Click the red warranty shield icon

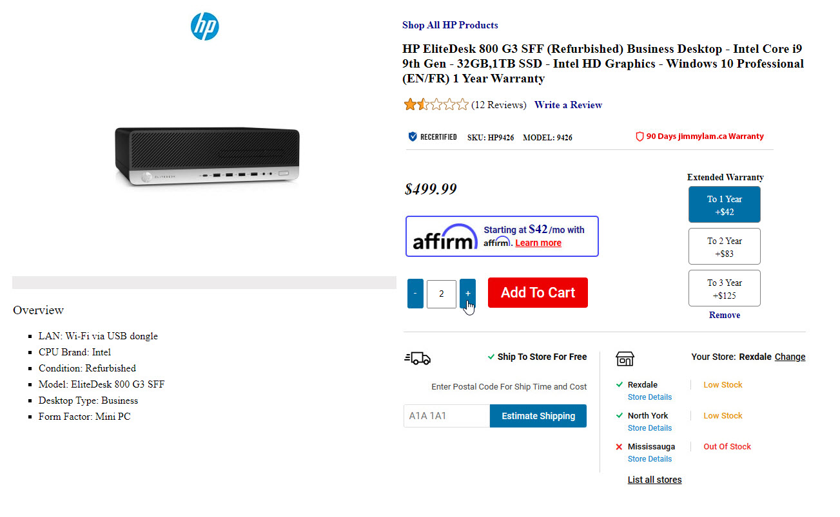640,136
